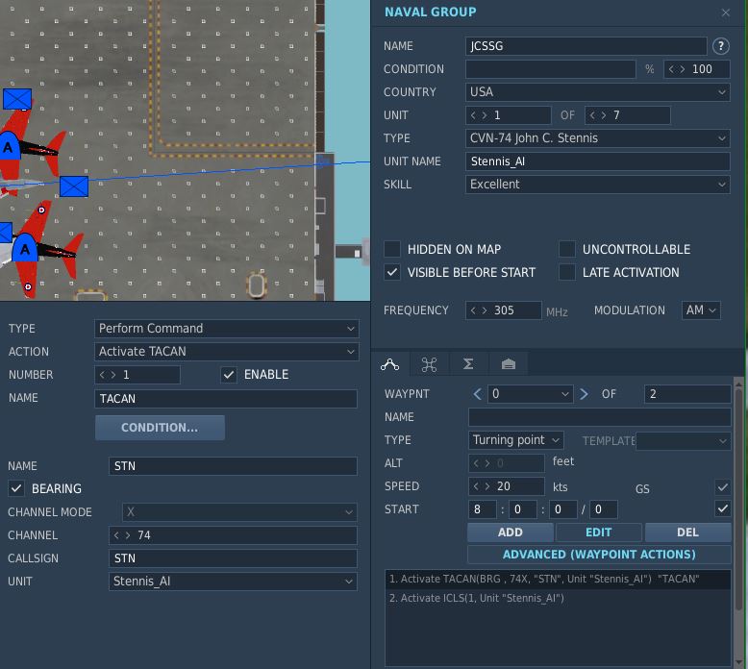Click the actions list scrollbar
This screenshot has height=669, width=748.
click(738, 496)
